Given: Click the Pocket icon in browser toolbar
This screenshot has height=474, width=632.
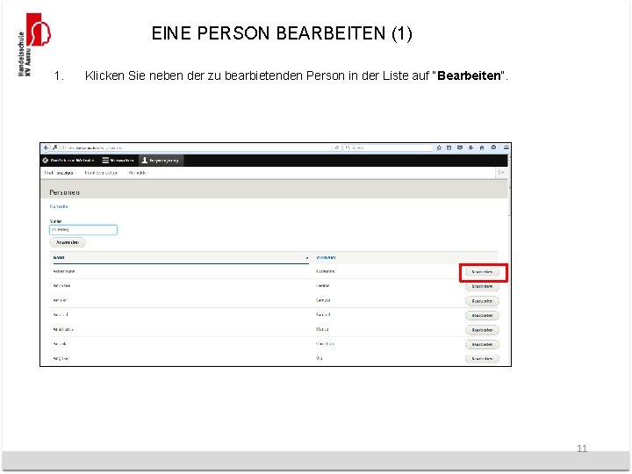Looking at the screenshot, I should pyautogui.click(x=460, y=148).
